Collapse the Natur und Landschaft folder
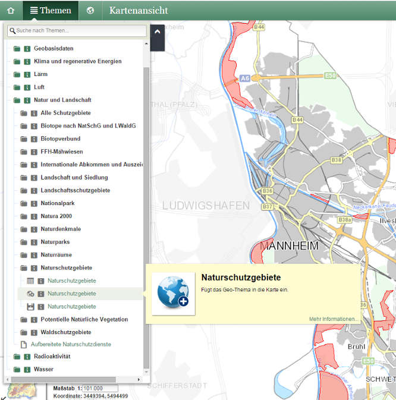Image resolution: width=396 pixels, height=400 pixels. [x=17, y=100]
